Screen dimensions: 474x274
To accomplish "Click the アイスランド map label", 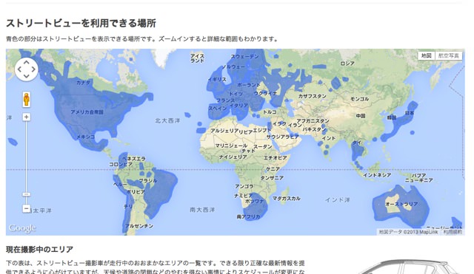I will pyautogui.click(x=197, y=58).
